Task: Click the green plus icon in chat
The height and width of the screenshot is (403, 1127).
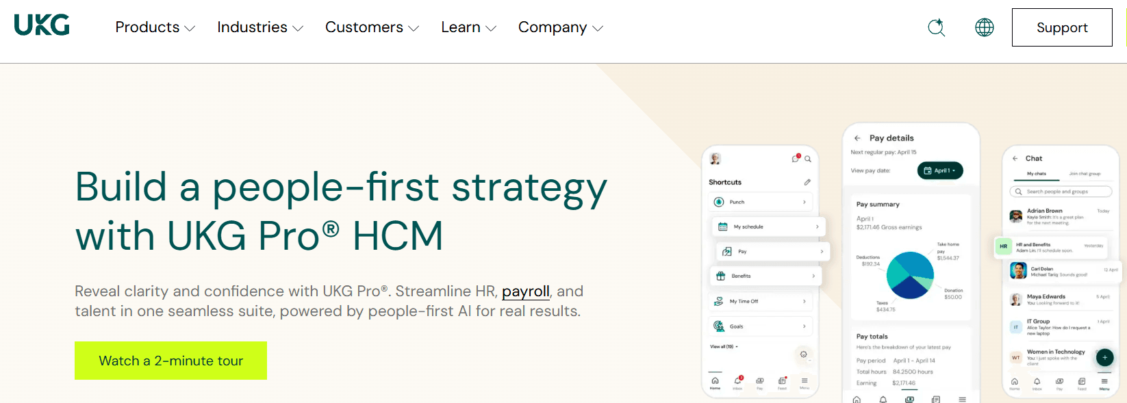Action: click(x=1104, y=357)
